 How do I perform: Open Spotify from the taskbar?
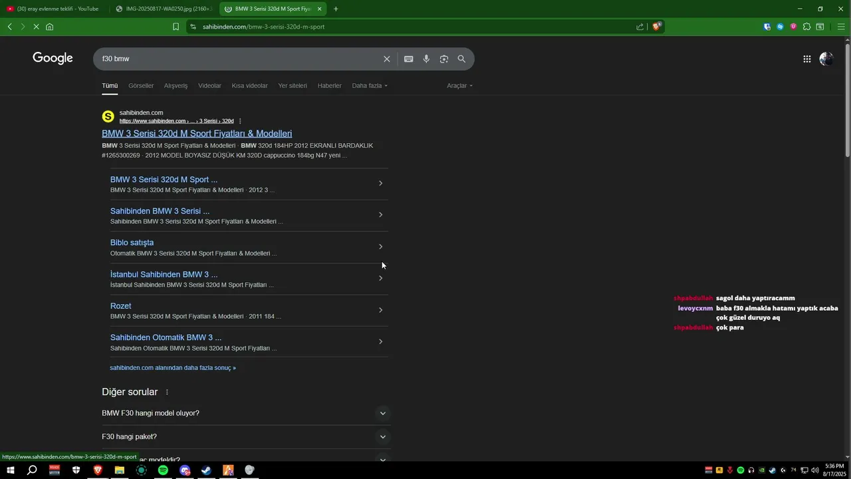coord(163,470)
